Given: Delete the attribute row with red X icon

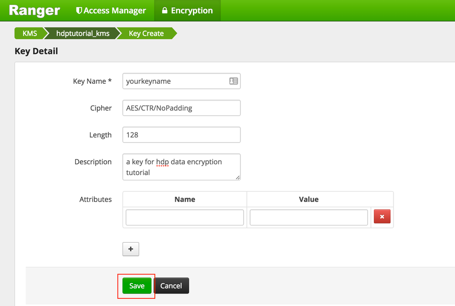Looking at the screenshot, I should pos(382,216).
